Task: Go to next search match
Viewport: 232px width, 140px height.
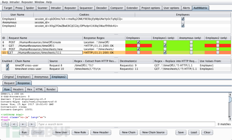Action: [x=32, y=124]
